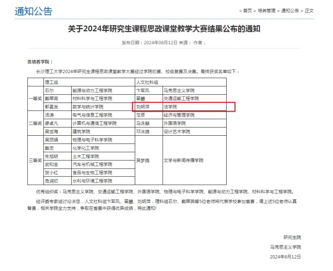Click the 法学院 cell in highlighted row
Viewport: 333px width, 271px height.
[170, 107]
